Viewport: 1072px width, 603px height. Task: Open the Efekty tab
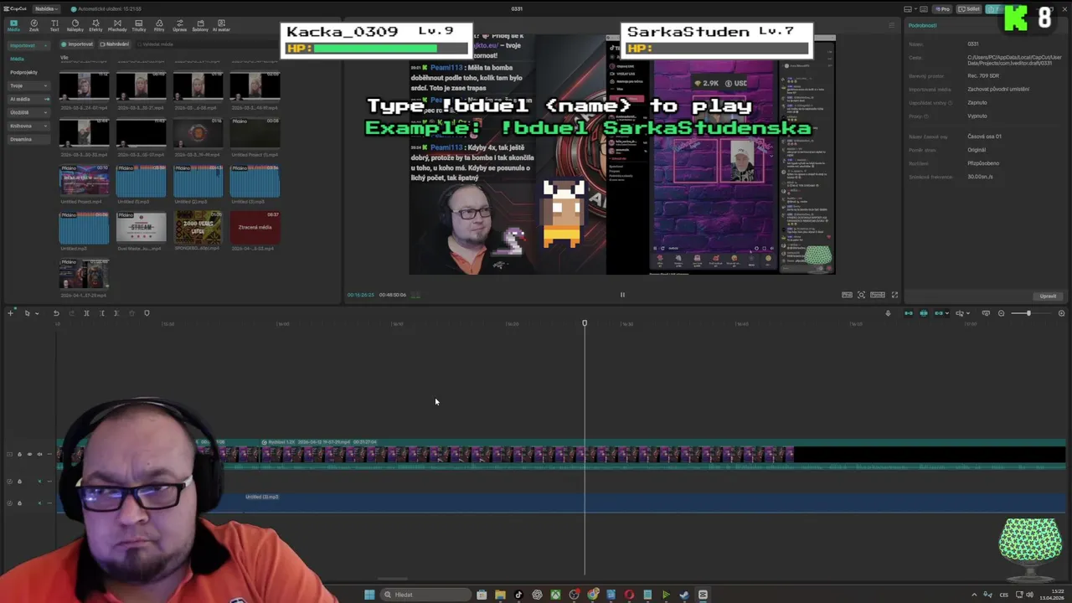tap(95, 25)
